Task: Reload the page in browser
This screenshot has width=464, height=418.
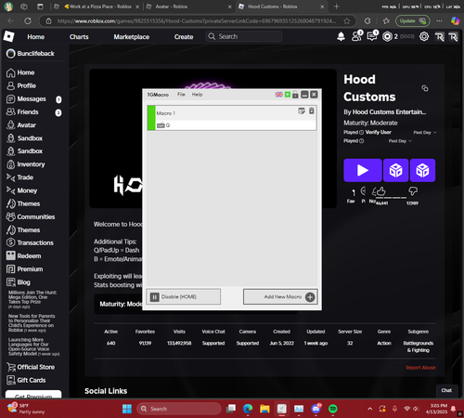Action: [28, 21]
